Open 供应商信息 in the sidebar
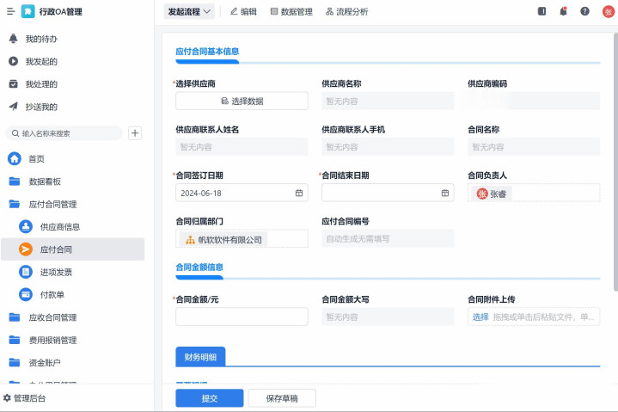This screenshot has width=618, height=412. pyautogui.click(x=60, y=226)
